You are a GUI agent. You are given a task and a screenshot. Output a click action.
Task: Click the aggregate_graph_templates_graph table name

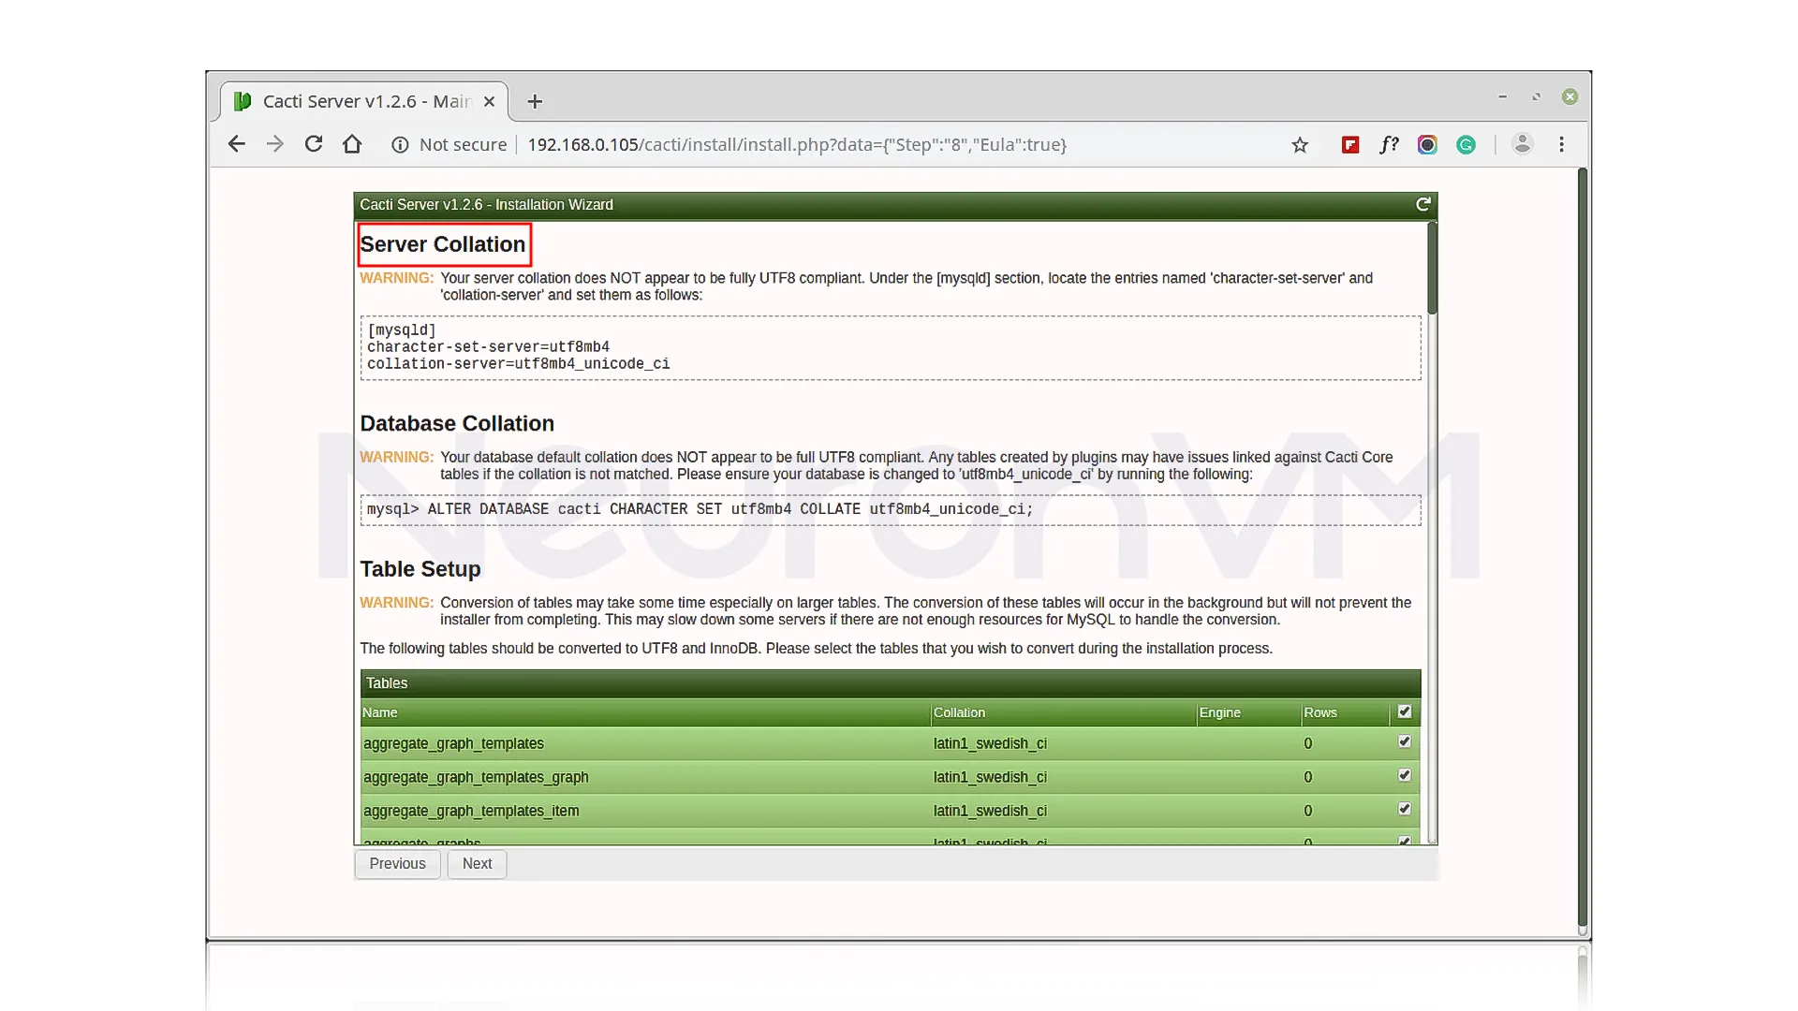(476, 777)
